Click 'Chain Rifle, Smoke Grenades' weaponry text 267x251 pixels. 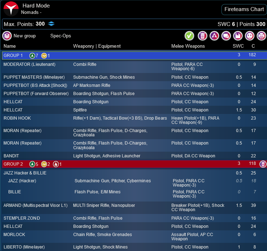(x=102, y=235)
